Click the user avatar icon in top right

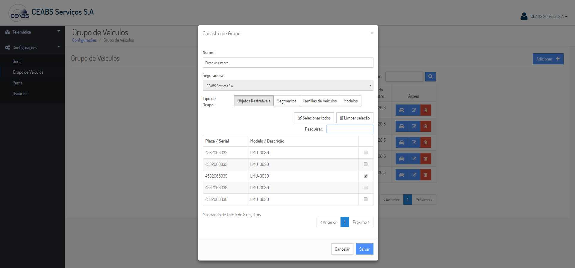[524, 16]
